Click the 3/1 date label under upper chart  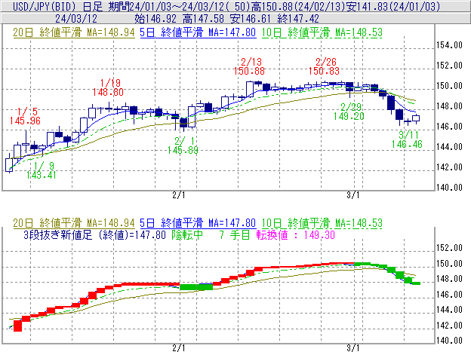point(353,195)
